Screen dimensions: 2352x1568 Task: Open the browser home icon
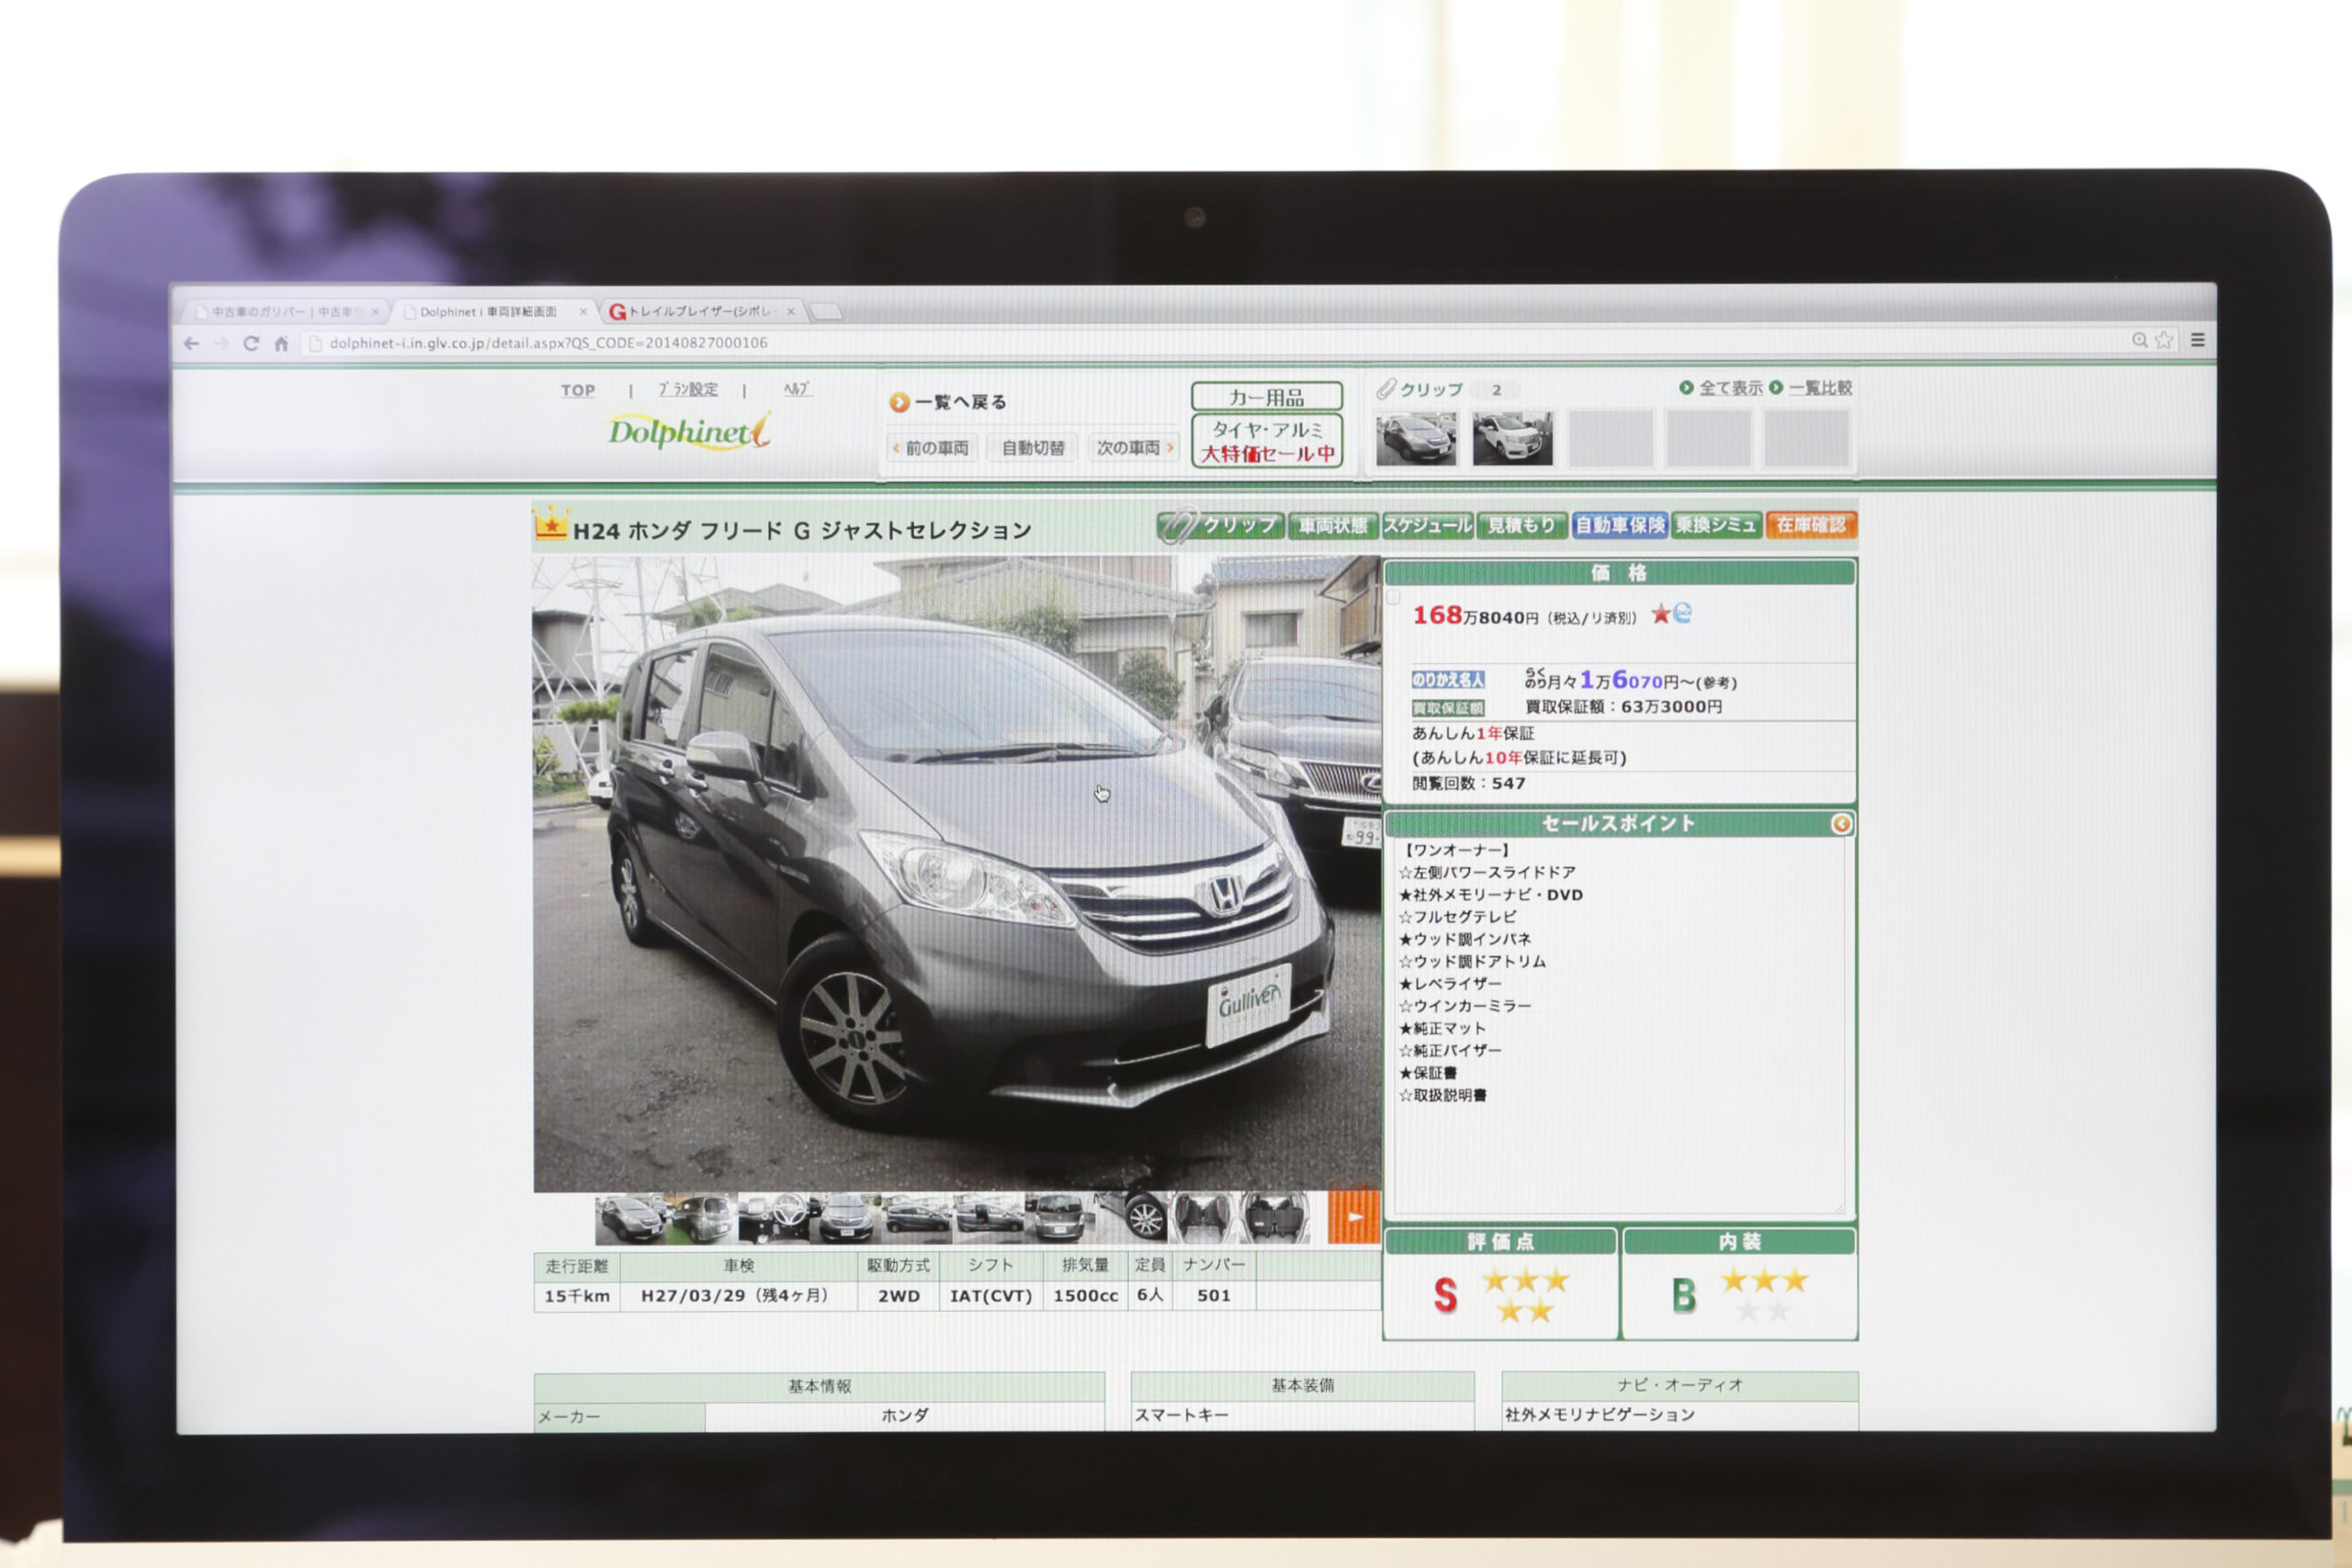[x=281, y=343]
